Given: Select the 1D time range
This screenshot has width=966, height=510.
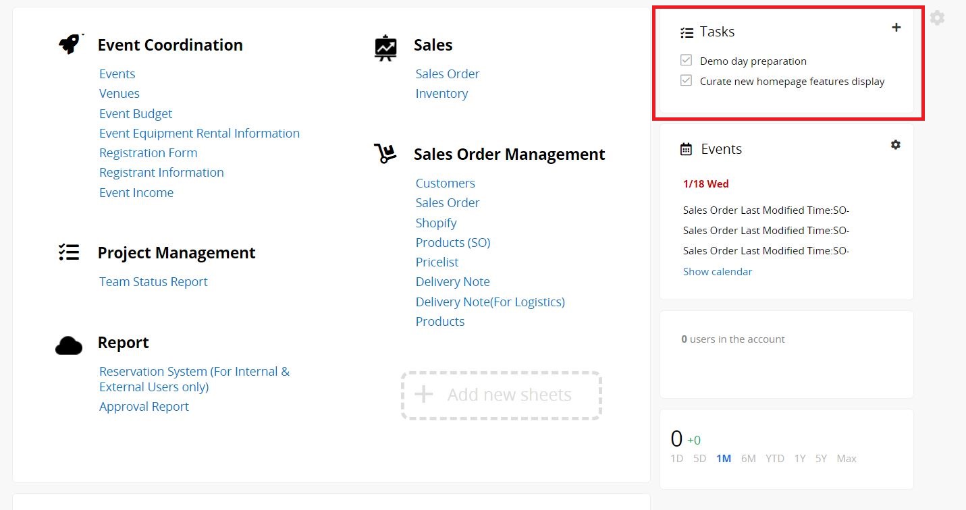Looking at the screenshot, I should (x=676, y=459).
